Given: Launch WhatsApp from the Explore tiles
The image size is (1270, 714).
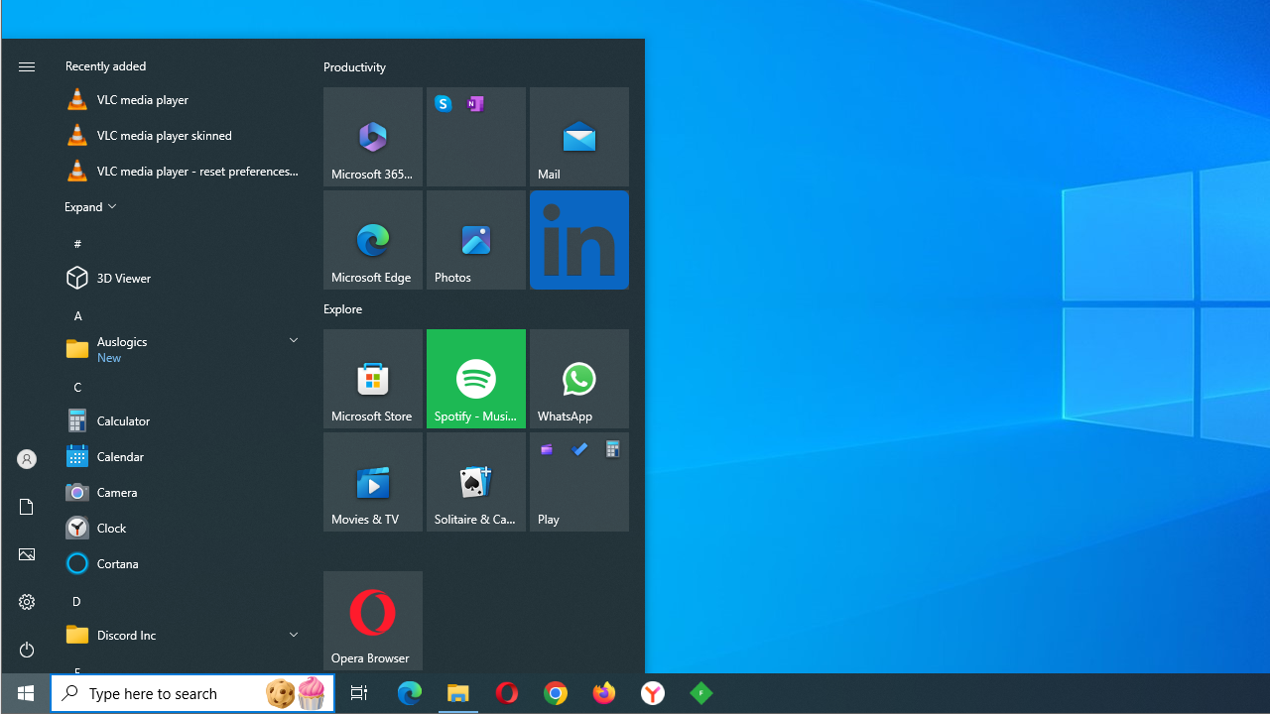Looking at the screenshot, I should point(579,379).
